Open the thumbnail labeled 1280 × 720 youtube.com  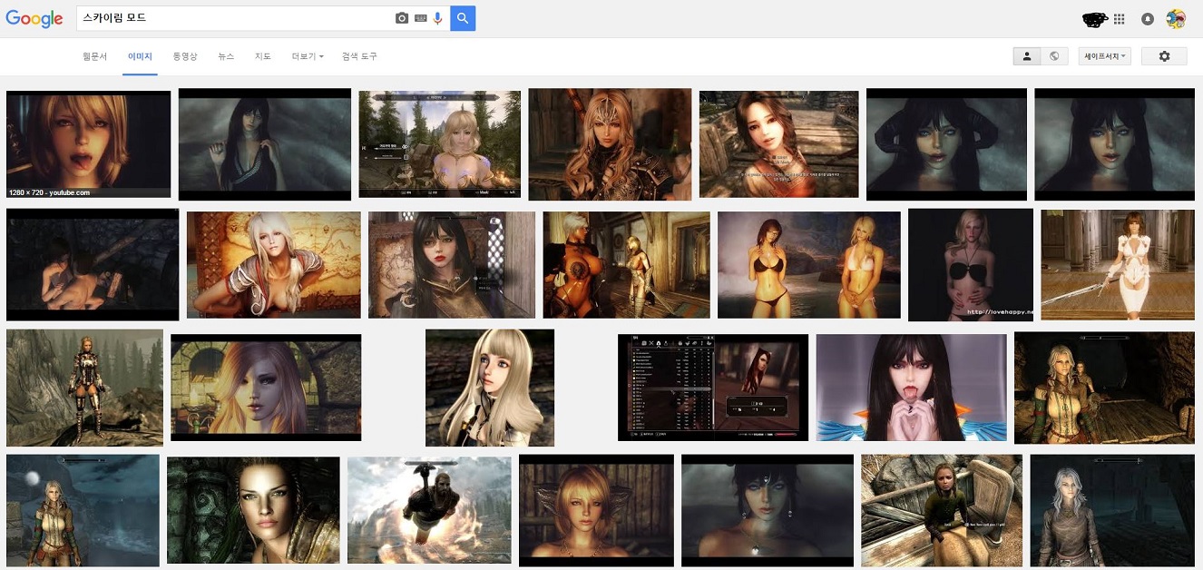point(88,144)
